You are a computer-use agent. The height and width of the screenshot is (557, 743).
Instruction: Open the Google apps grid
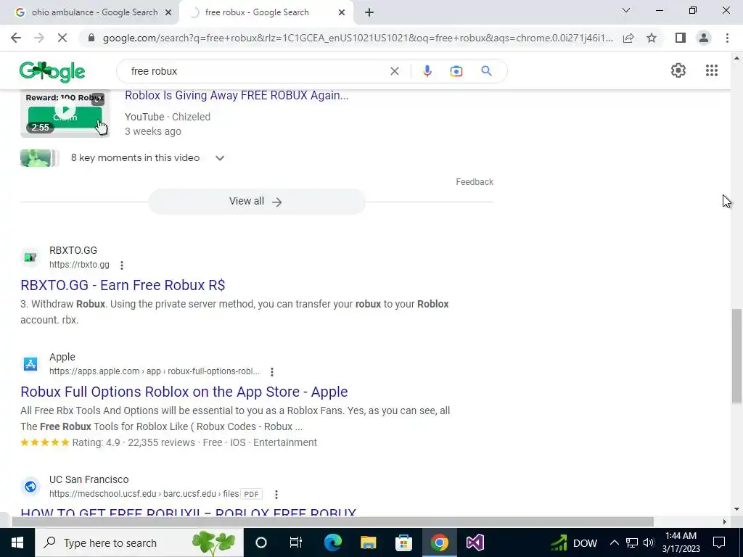click(x=711, y=70)
